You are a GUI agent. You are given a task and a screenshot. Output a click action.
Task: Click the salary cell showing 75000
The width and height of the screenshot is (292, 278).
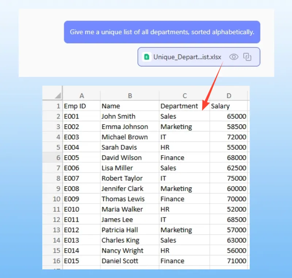[236, 178]
